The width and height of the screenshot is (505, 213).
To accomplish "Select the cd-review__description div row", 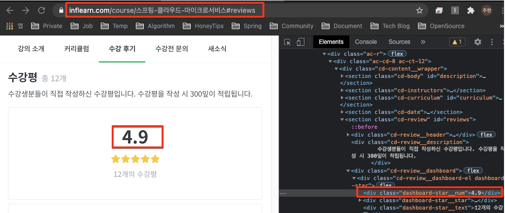I will [x=410, y=142].
